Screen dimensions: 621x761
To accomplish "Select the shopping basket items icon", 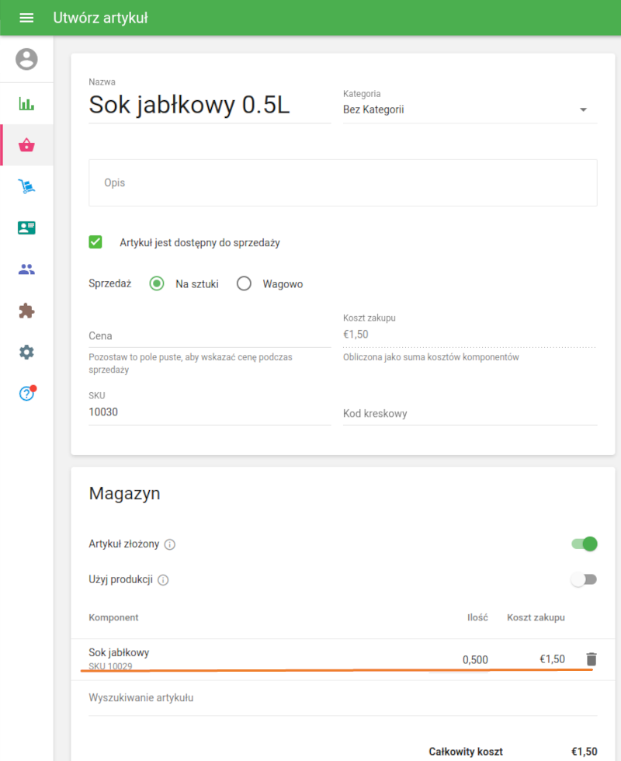I will tap(26, 145).
